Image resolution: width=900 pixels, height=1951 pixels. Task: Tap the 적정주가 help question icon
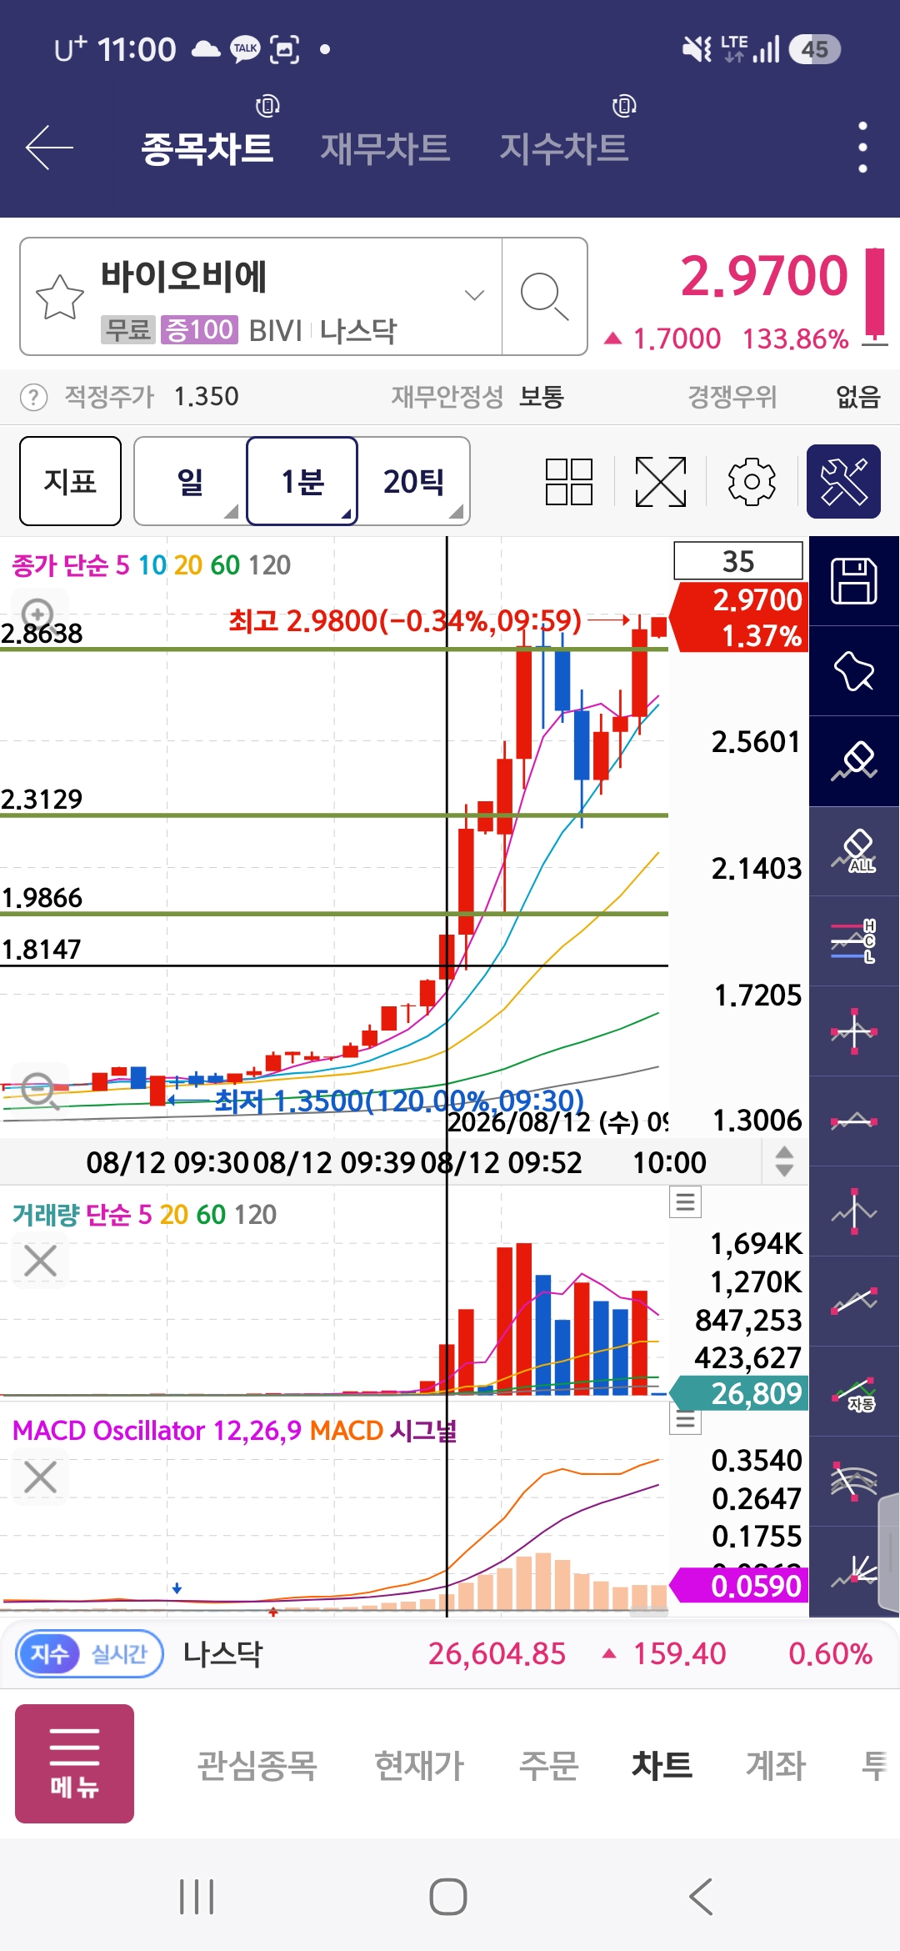(x=33, y=397)
